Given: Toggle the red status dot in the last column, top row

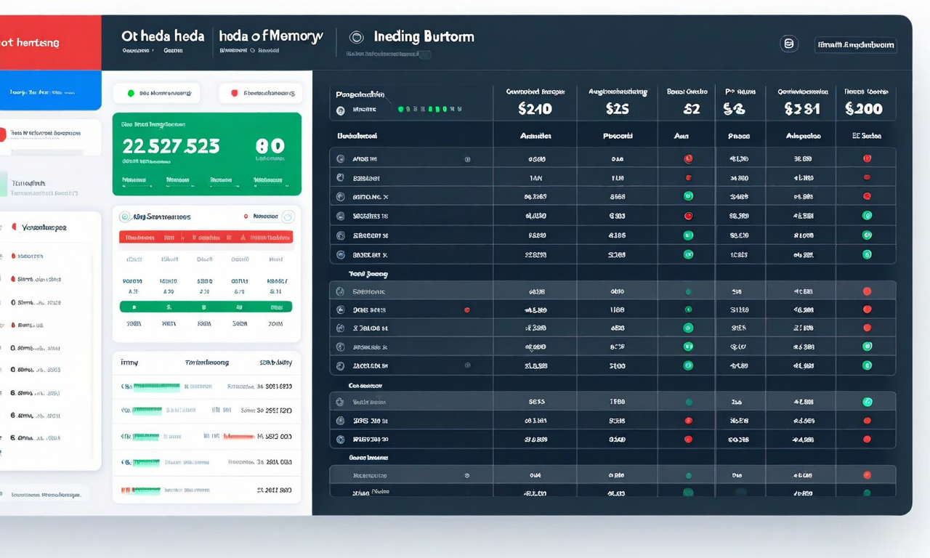Looking at the screenshot, I should [x=865, y=158].
